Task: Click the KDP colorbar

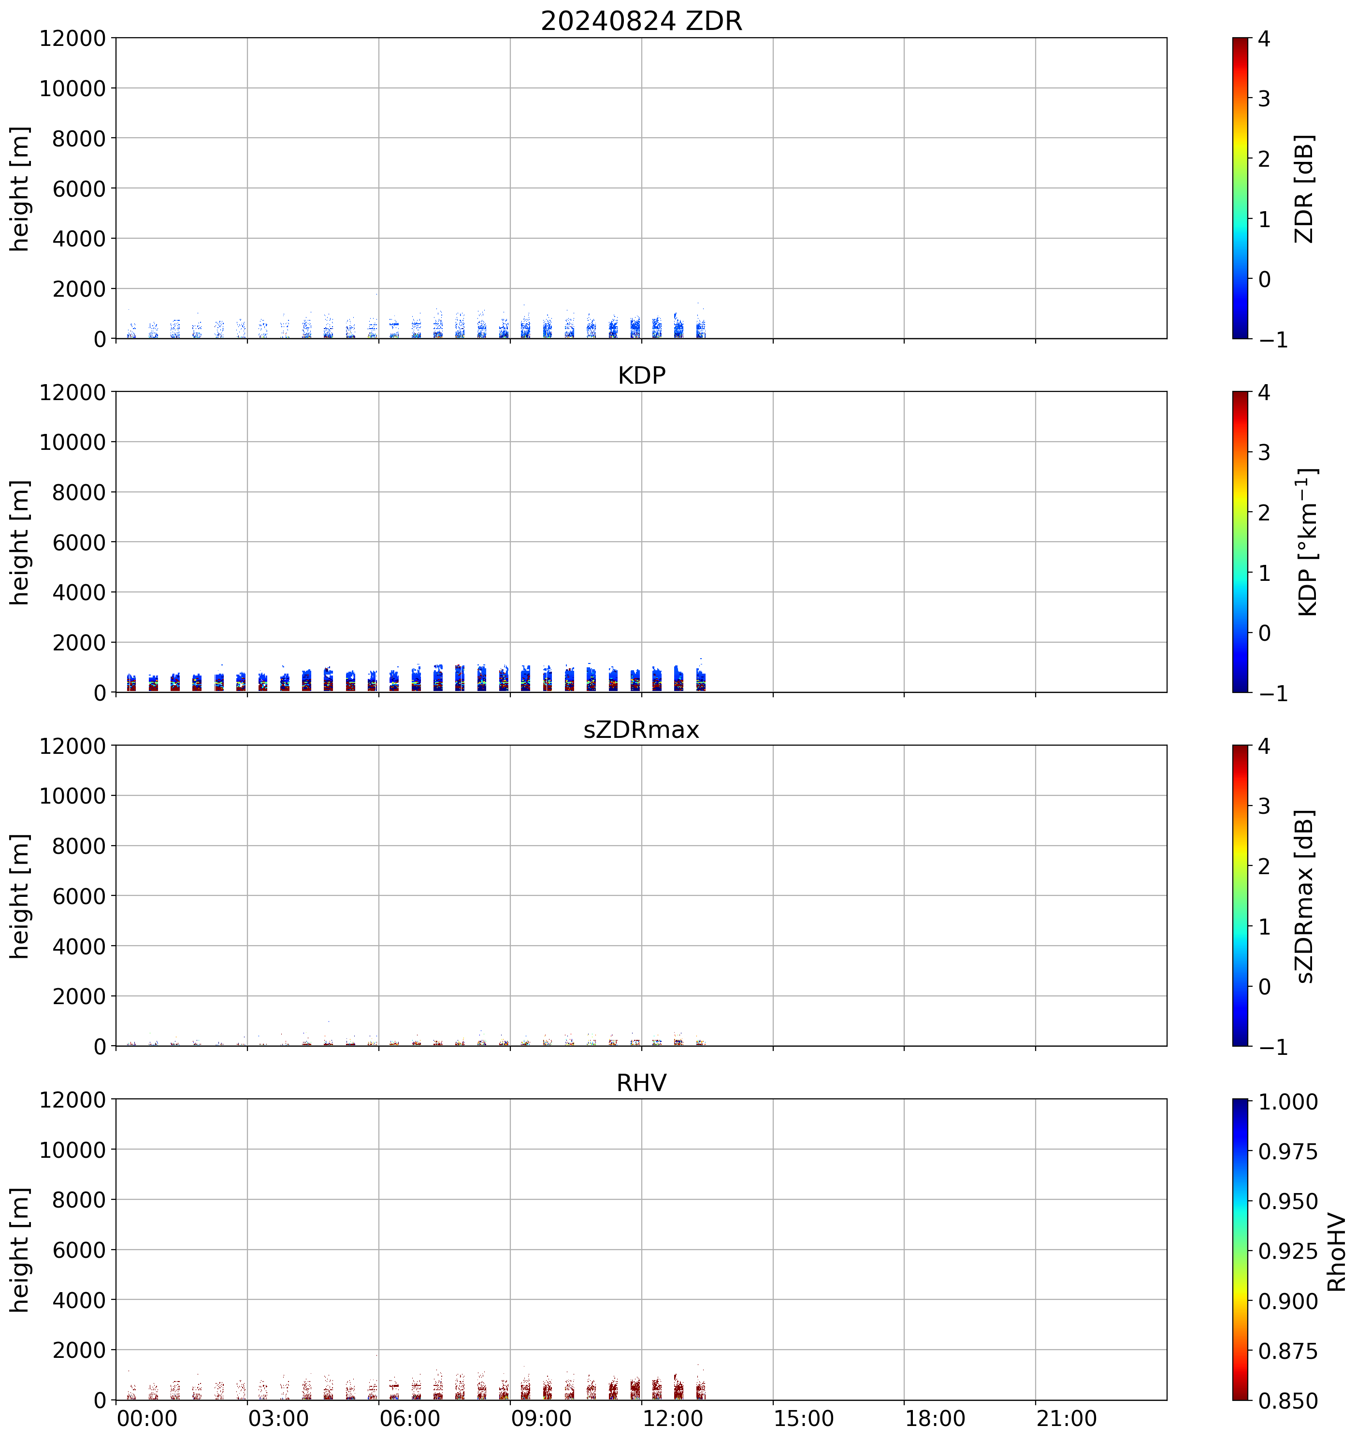Action: [x=1240, y=542]
